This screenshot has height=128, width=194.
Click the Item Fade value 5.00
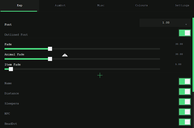(x=178, y=64)
